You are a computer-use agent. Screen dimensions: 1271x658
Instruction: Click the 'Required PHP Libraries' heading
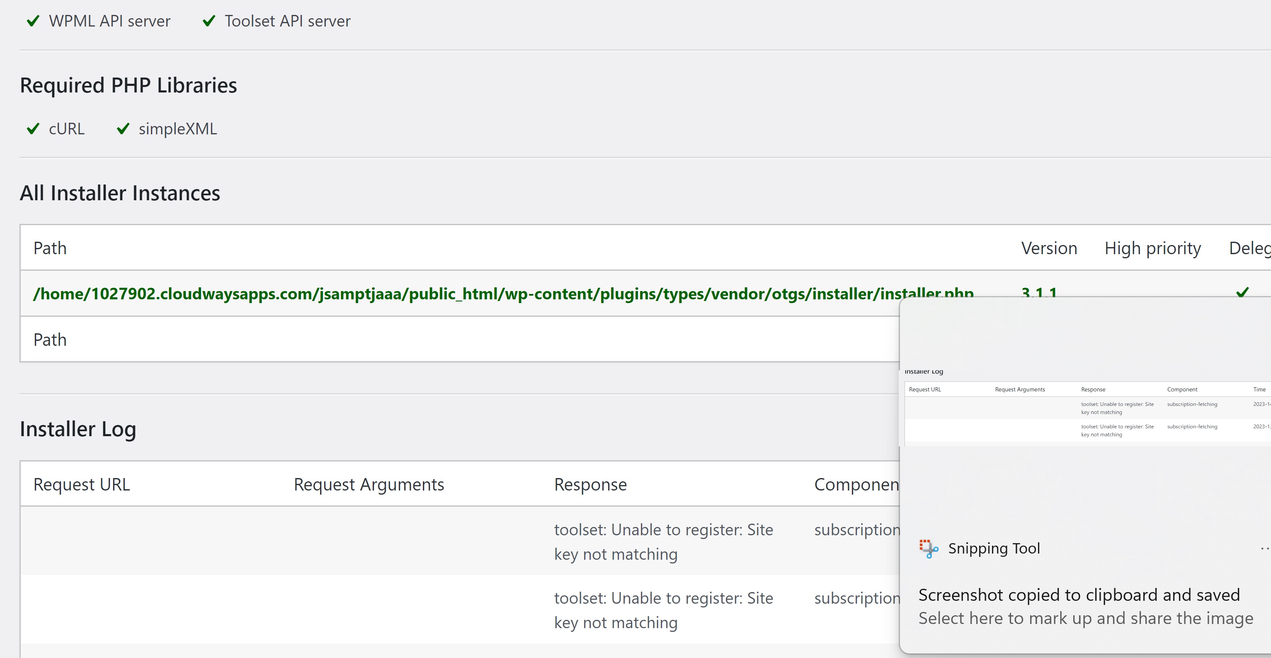click(x=128, y=85)
